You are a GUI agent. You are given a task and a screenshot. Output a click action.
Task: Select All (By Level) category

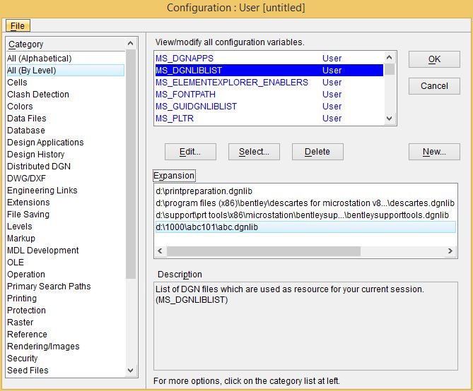coord(65,71)
